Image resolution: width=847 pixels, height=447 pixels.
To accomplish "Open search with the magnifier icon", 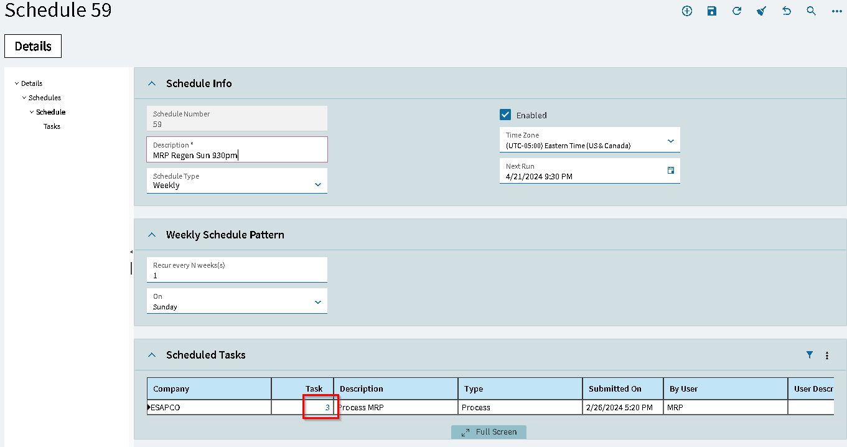I will coord(812,11).
